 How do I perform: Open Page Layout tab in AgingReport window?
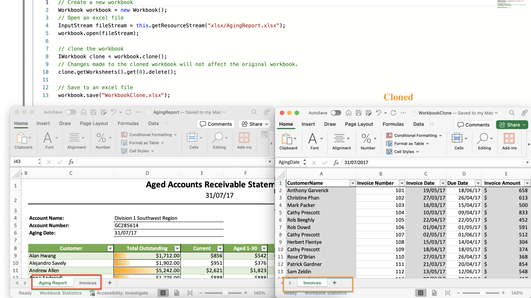94,124
